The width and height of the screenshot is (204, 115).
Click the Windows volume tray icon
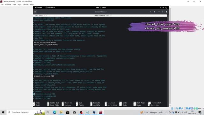pos(186,112)
